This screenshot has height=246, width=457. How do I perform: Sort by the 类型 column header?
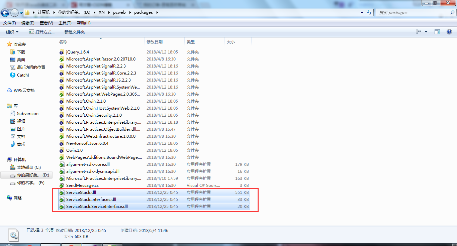[191, 42]
